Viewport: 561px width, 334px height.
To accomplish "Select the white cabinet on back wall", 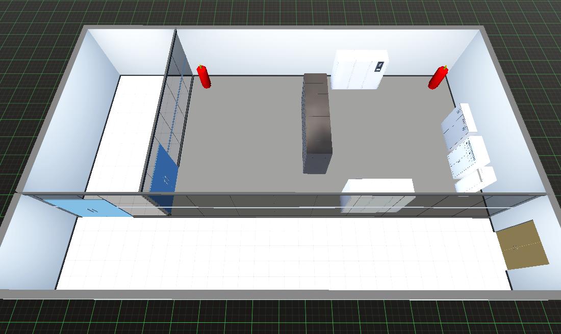I will [357, 70].
